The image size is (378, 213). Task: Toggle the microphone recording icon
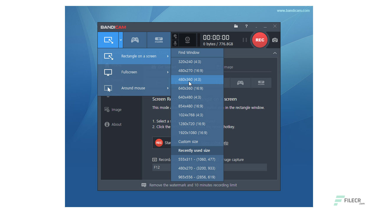[x=175, y=43]
